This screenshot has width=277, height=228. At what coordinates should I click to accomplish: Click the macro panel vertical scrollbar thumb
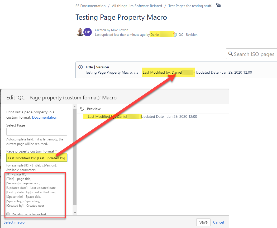[x=75, y=157]
